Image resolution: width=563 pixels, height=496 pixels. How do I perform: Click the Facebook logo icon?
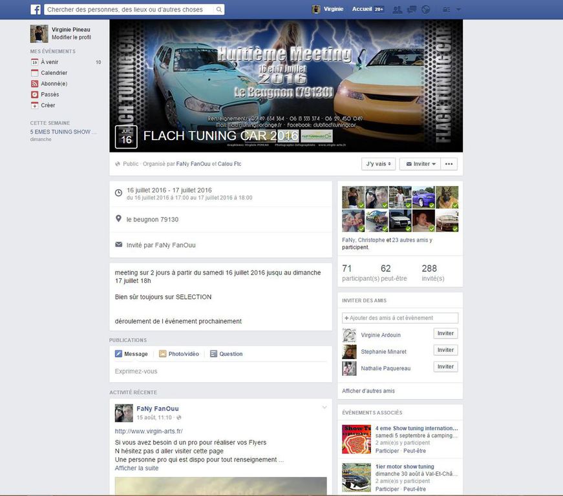pyautogui.click(x=36, y=10)
